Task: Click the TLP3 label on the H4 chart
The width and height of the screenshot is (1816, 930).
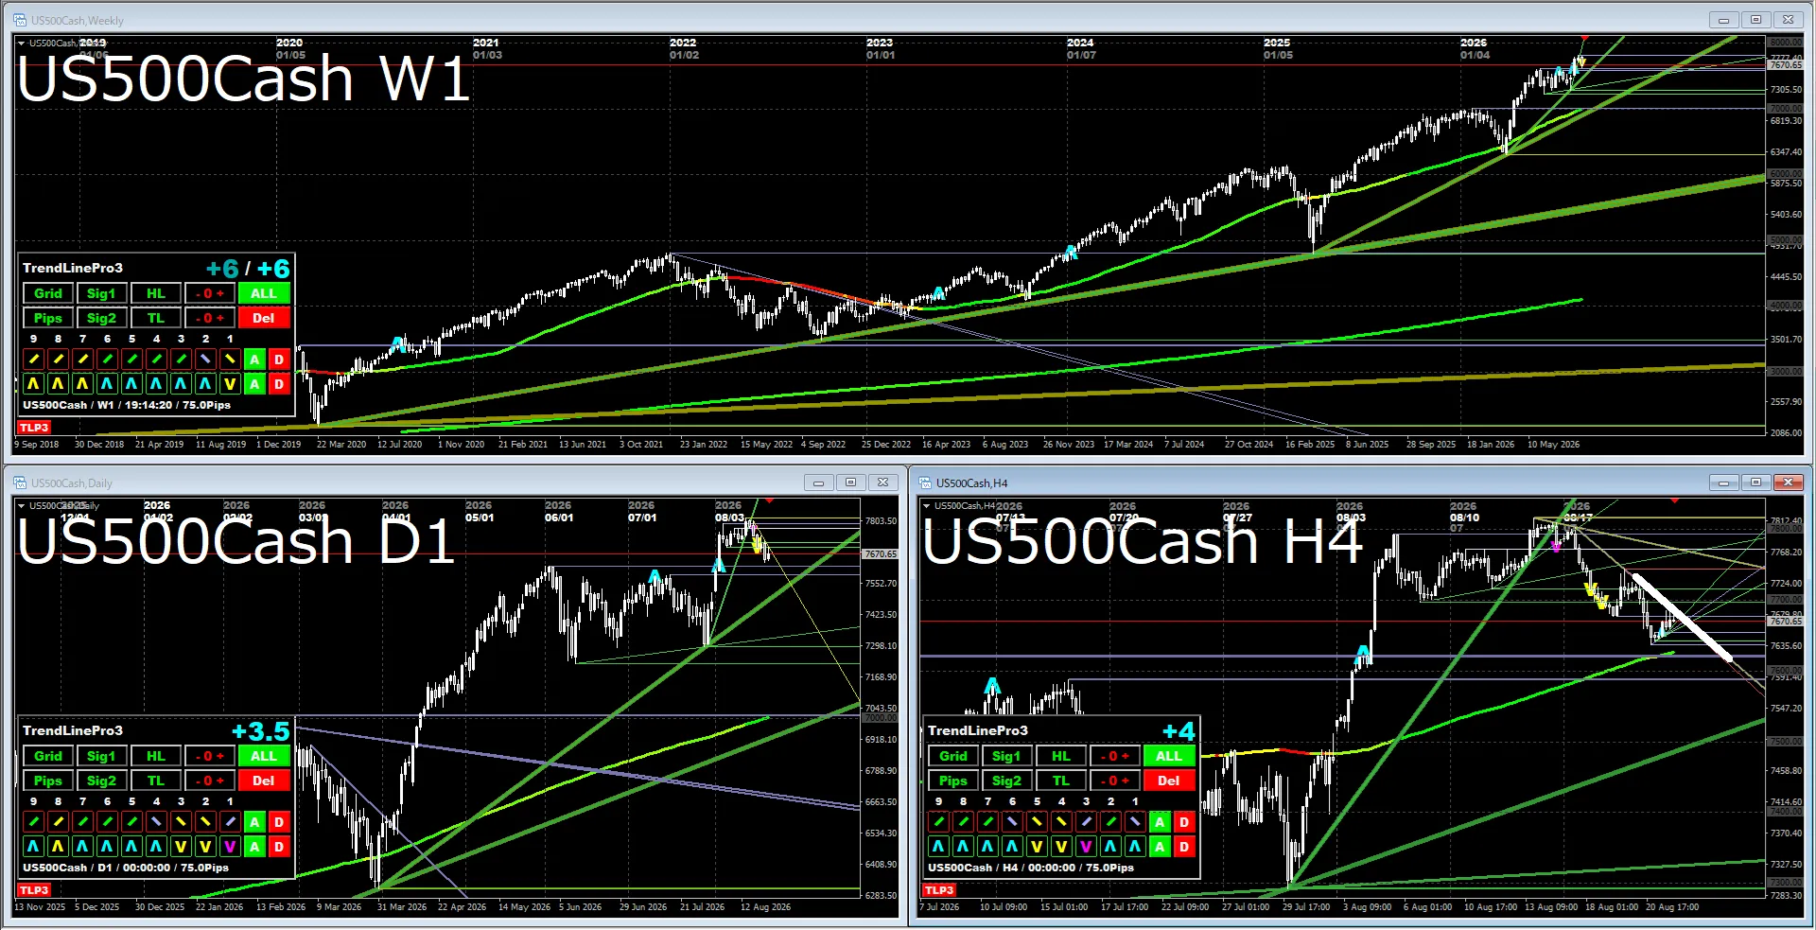Action: 939,890
